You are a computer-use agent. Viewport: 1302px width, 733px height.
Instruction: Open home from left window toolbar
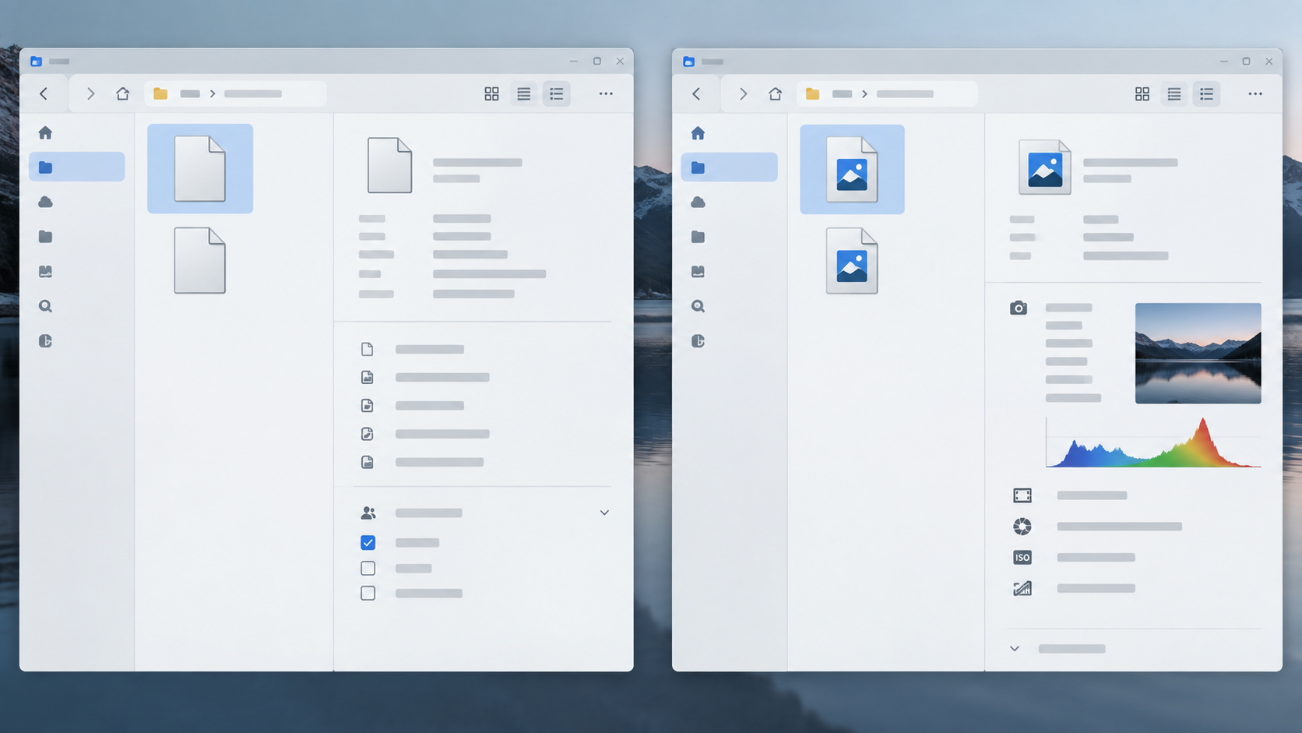click(122, 93)
